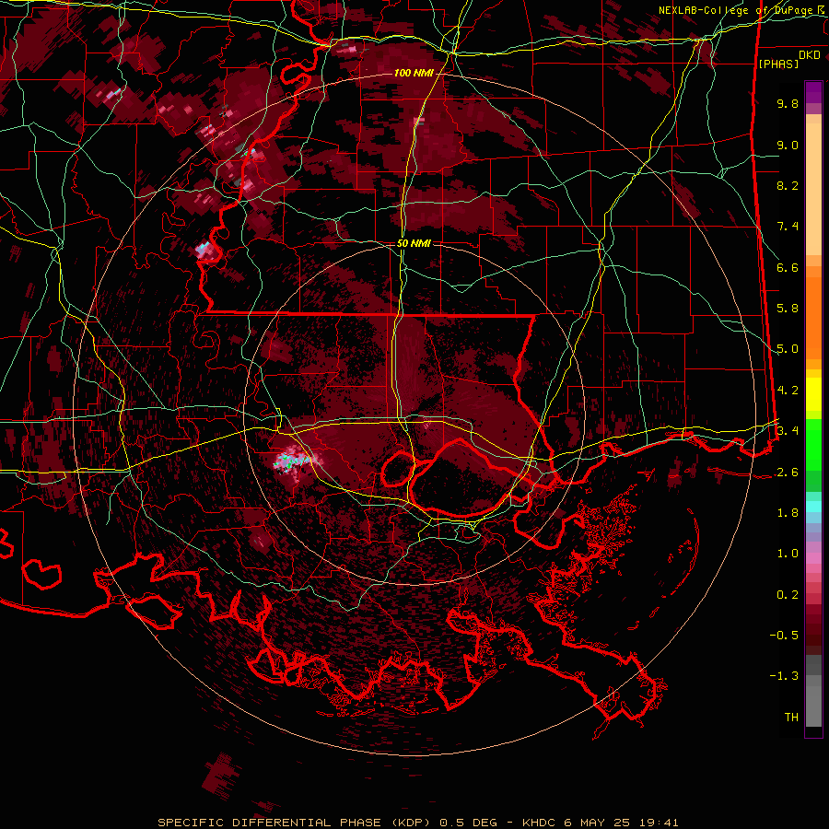The width and height of the screenshot is (829, 829).
Task: Click the 9.0 value on the color scale
Action: [x=788, y=145]
